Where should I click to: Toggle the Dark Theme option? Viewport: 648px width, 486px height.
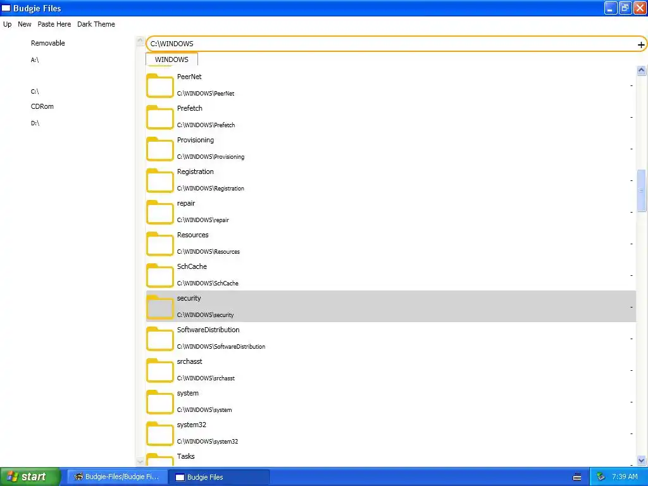(96, 24)
